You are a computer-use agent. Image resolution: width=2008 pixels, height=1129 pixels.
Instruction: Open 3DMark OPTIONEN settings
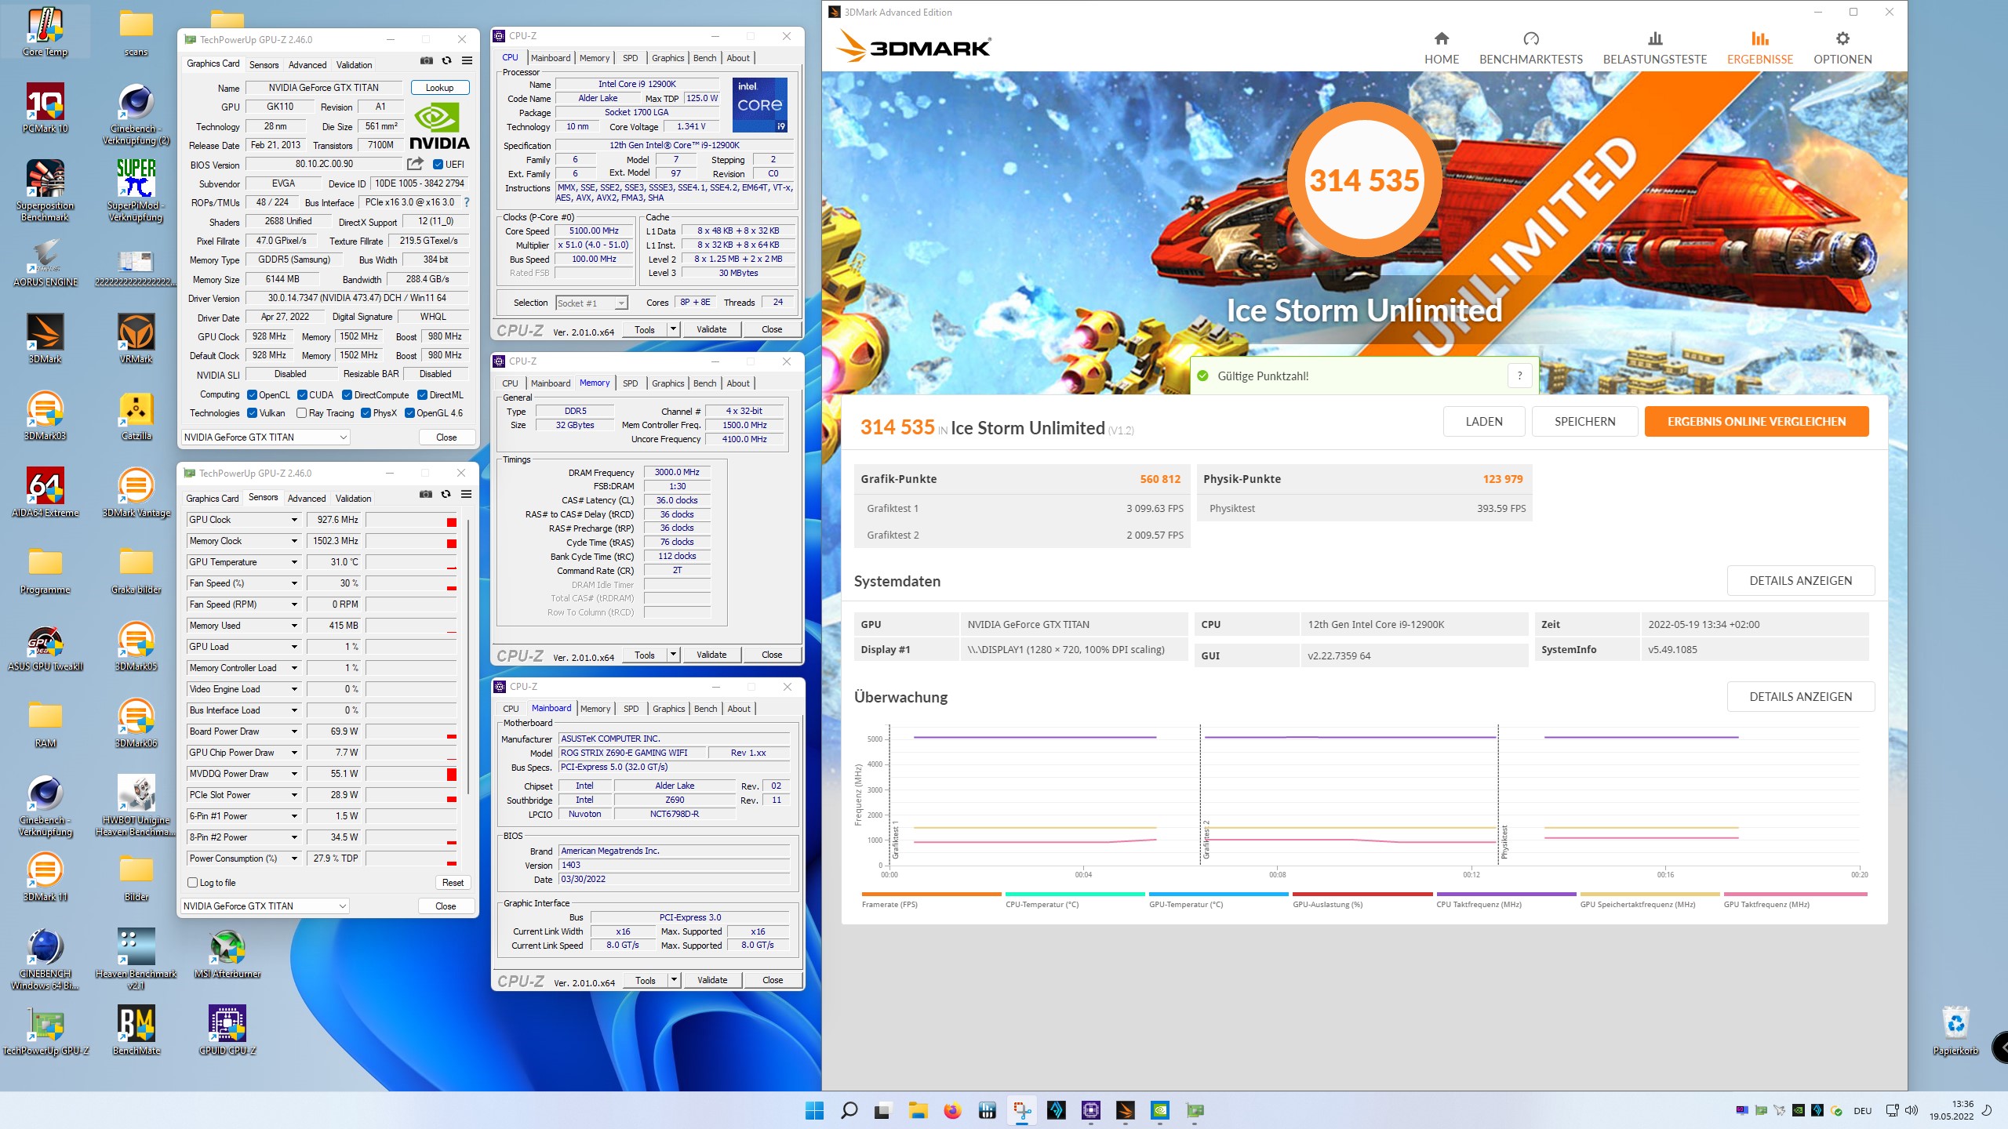[x=1842, y=48]
